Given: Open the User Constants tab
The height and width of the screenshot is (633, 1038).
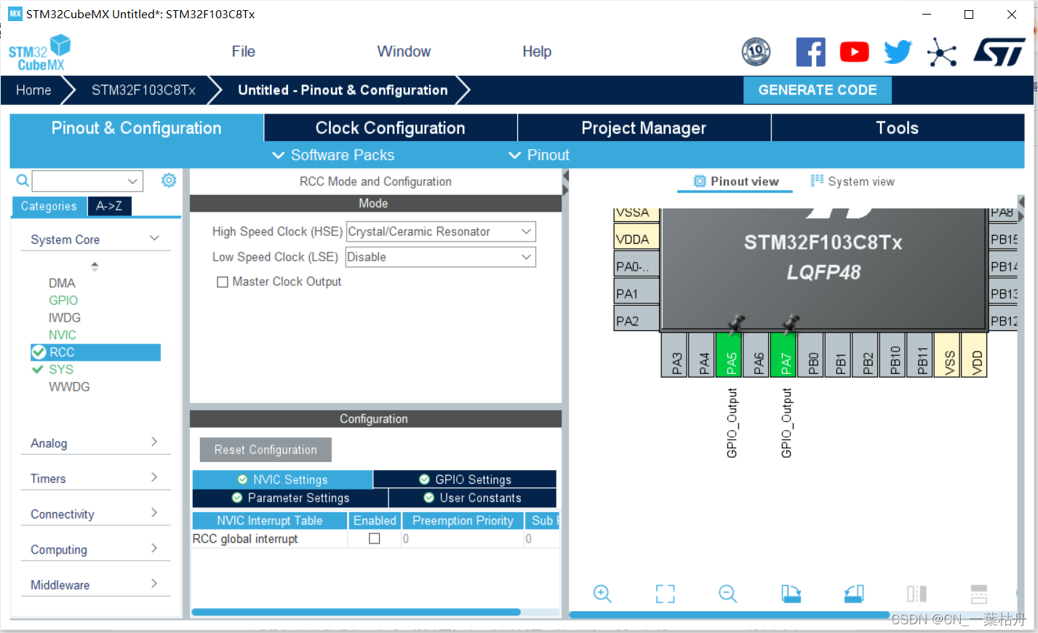Looking at the screenshot, I should point(473,498).
